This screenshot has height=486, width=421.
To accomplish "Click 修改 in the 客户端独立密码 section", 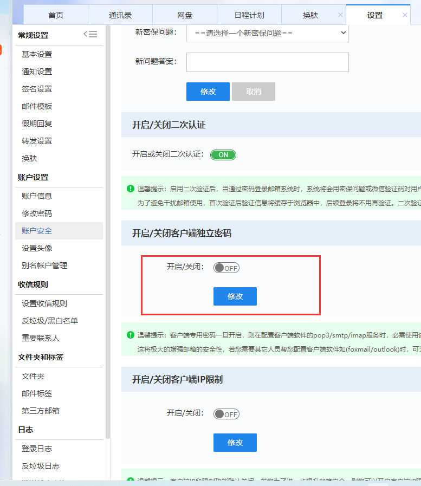I will coord(235,296).
